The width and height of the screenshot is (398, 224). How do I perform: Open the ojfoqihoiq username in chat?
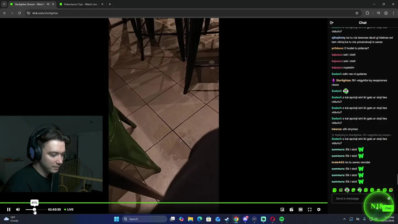pos(339,38)
